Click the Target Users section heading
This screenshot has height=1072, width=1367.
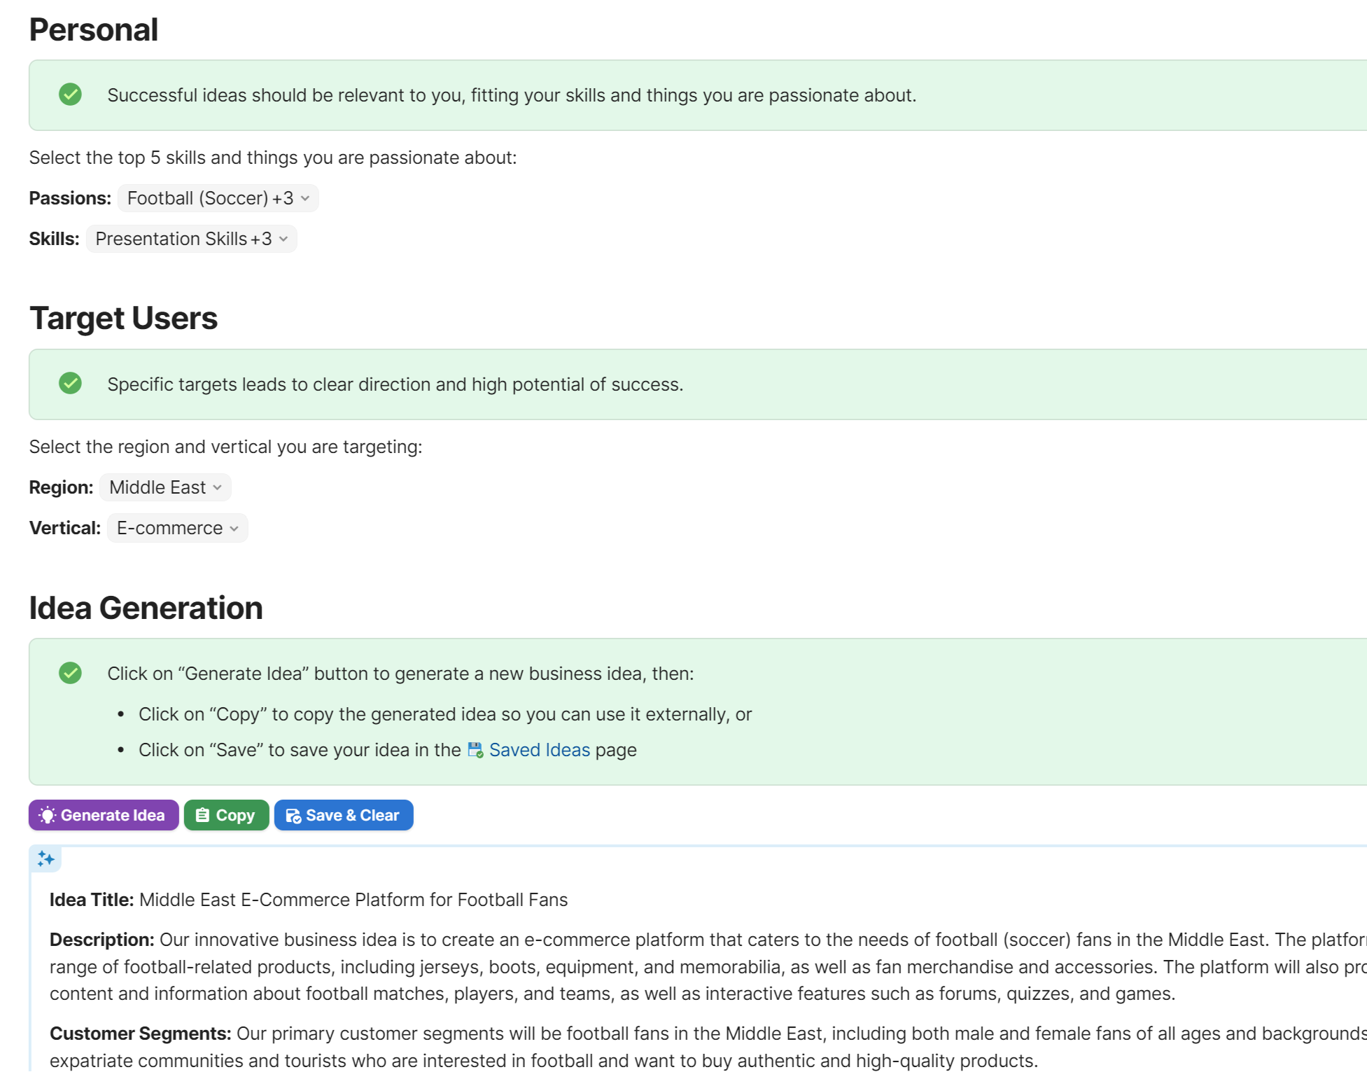123,319
